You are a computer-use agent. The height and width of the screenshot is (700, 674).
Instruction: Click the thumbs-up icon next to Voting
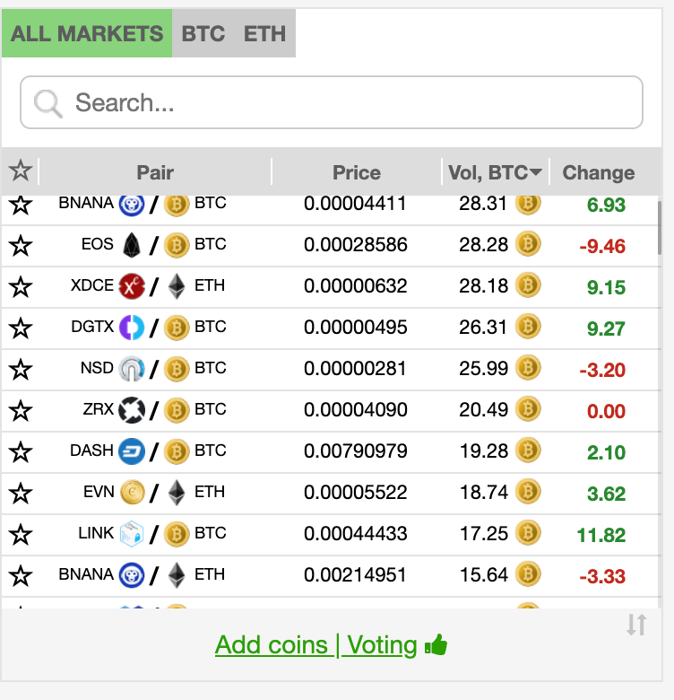pyautogui.click(x=436, y=644)
